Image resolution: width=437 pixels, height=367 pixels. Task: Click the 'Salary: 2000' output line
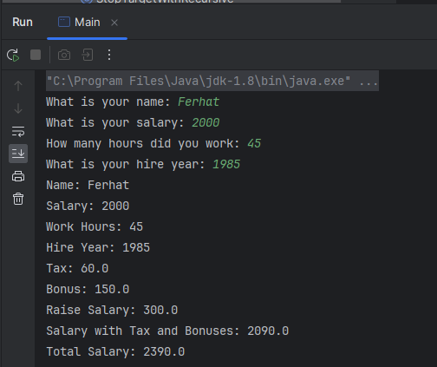pos(88,206)
